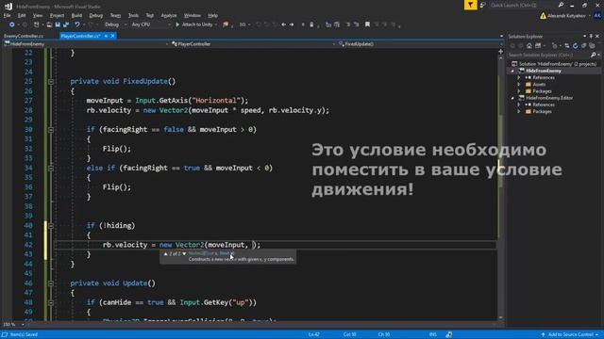604x339 pixels.
Task: Open the Team menu
Action: click(x=115, y=15)
